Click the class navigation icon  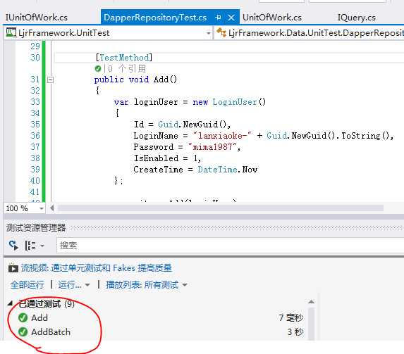221,32
